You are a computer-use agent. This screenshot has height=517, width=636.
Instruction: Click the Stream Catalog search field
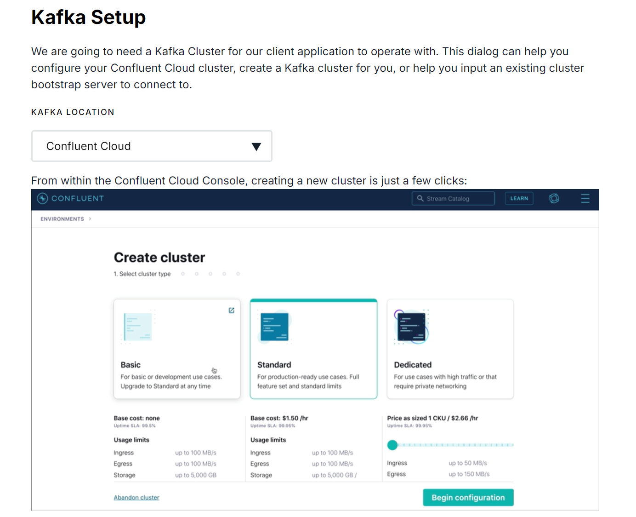(453, 199)
